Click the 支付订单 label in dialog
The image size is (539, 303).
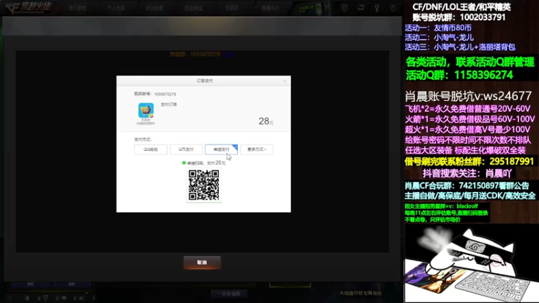(x=169, y=104)
